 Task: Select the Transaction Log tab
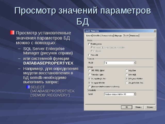tap(107, 36)
